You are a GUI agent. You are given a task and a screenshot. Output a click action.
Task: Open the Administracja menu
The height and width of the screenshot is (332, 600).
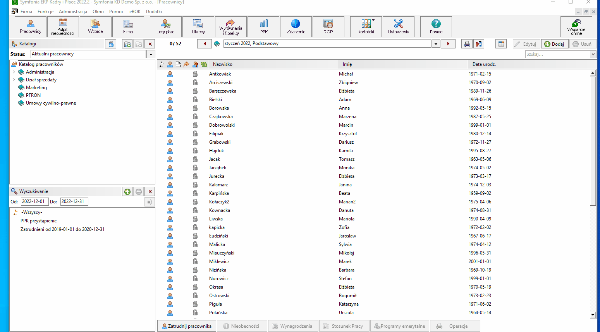(x=73, y=12)
